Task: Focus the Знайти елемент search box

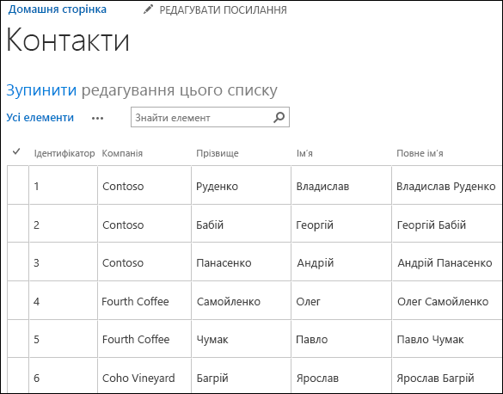Action: point(210,117)
